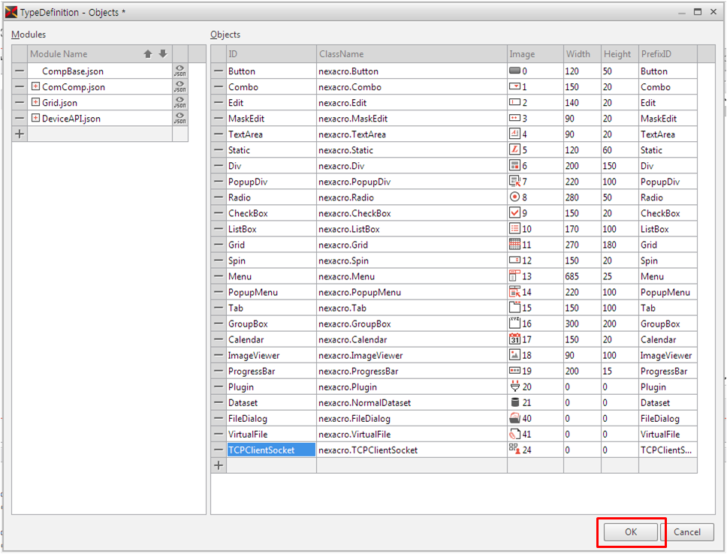This screenshot has height=554, width=727.
Task: Move module down with down arrow
Action: pyautogui.click(x=162, y=54)
